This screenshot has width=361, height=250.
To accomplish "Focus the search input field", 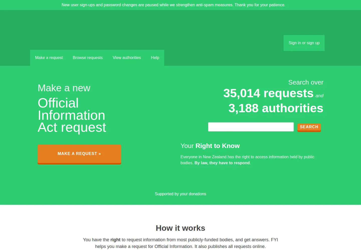I will click(x=251, y=127).
